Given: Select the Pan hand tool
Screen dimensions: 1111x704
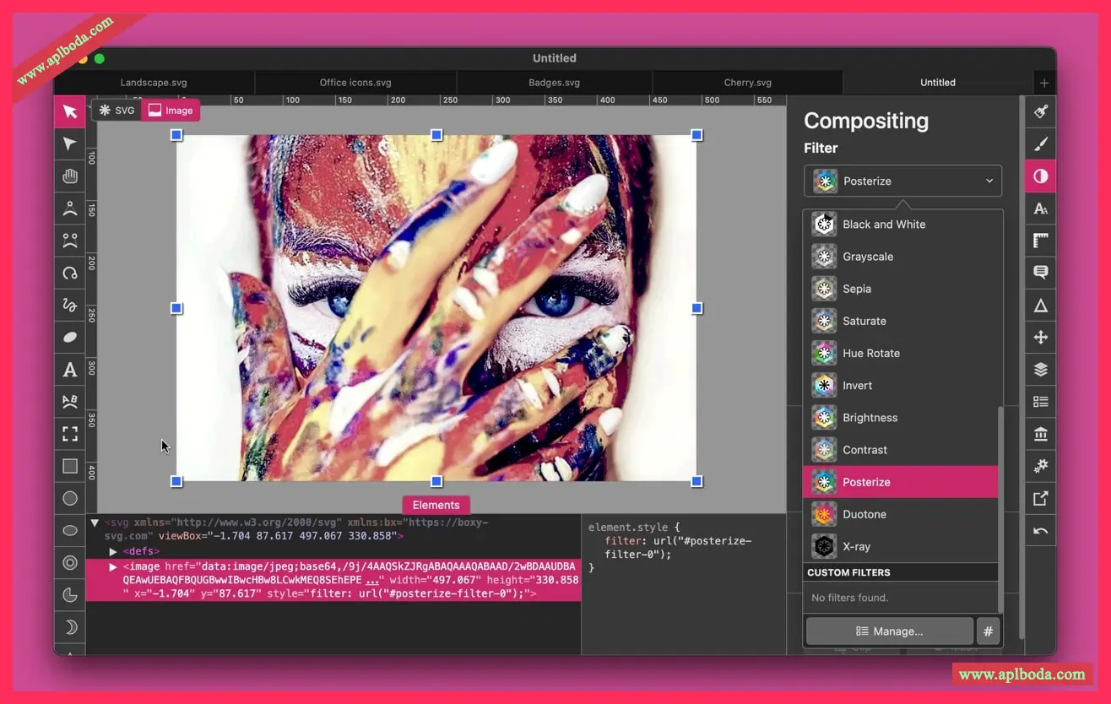Looking at the screenshot, I should coord(70,176).
